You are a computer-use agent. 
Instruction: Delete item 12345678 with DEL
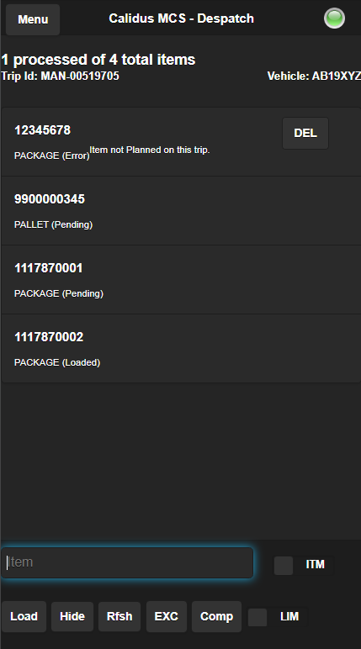[x=305, y=134]
